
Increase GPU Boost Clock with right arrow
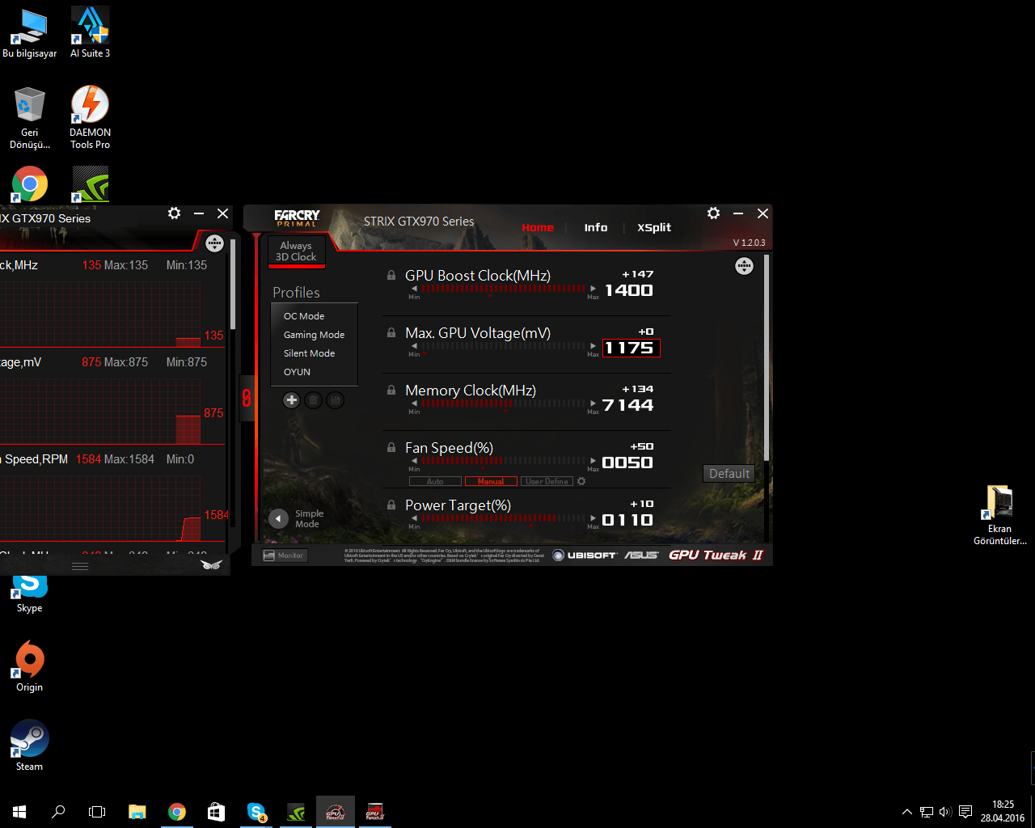pos(593,289)
